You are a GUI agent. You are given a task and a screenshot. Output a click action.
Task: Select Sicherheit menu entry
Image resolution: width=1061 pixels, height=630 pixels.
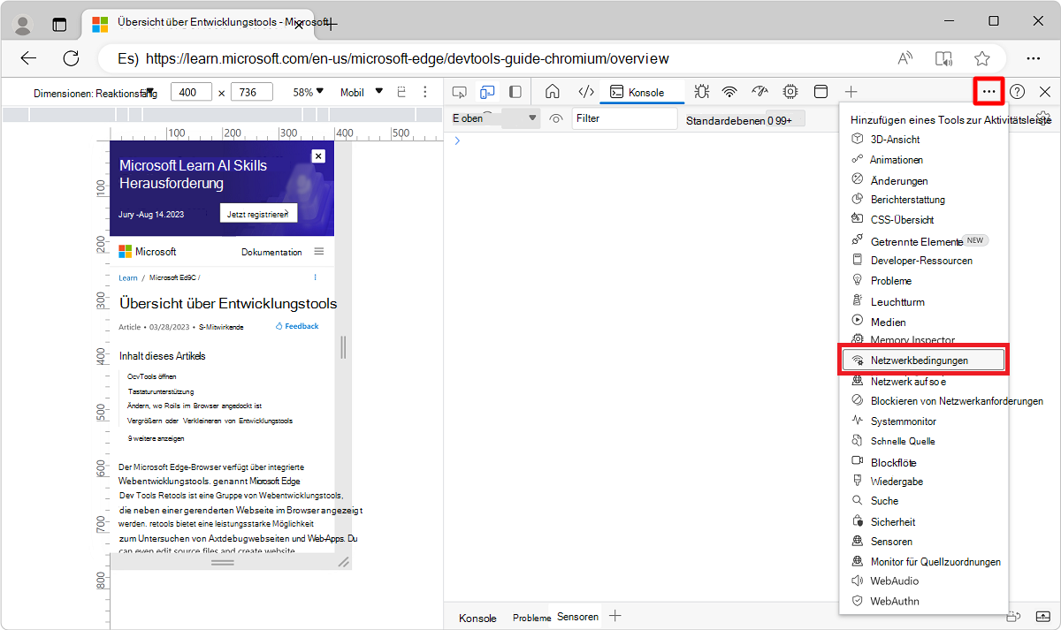(x=923, y=522)
